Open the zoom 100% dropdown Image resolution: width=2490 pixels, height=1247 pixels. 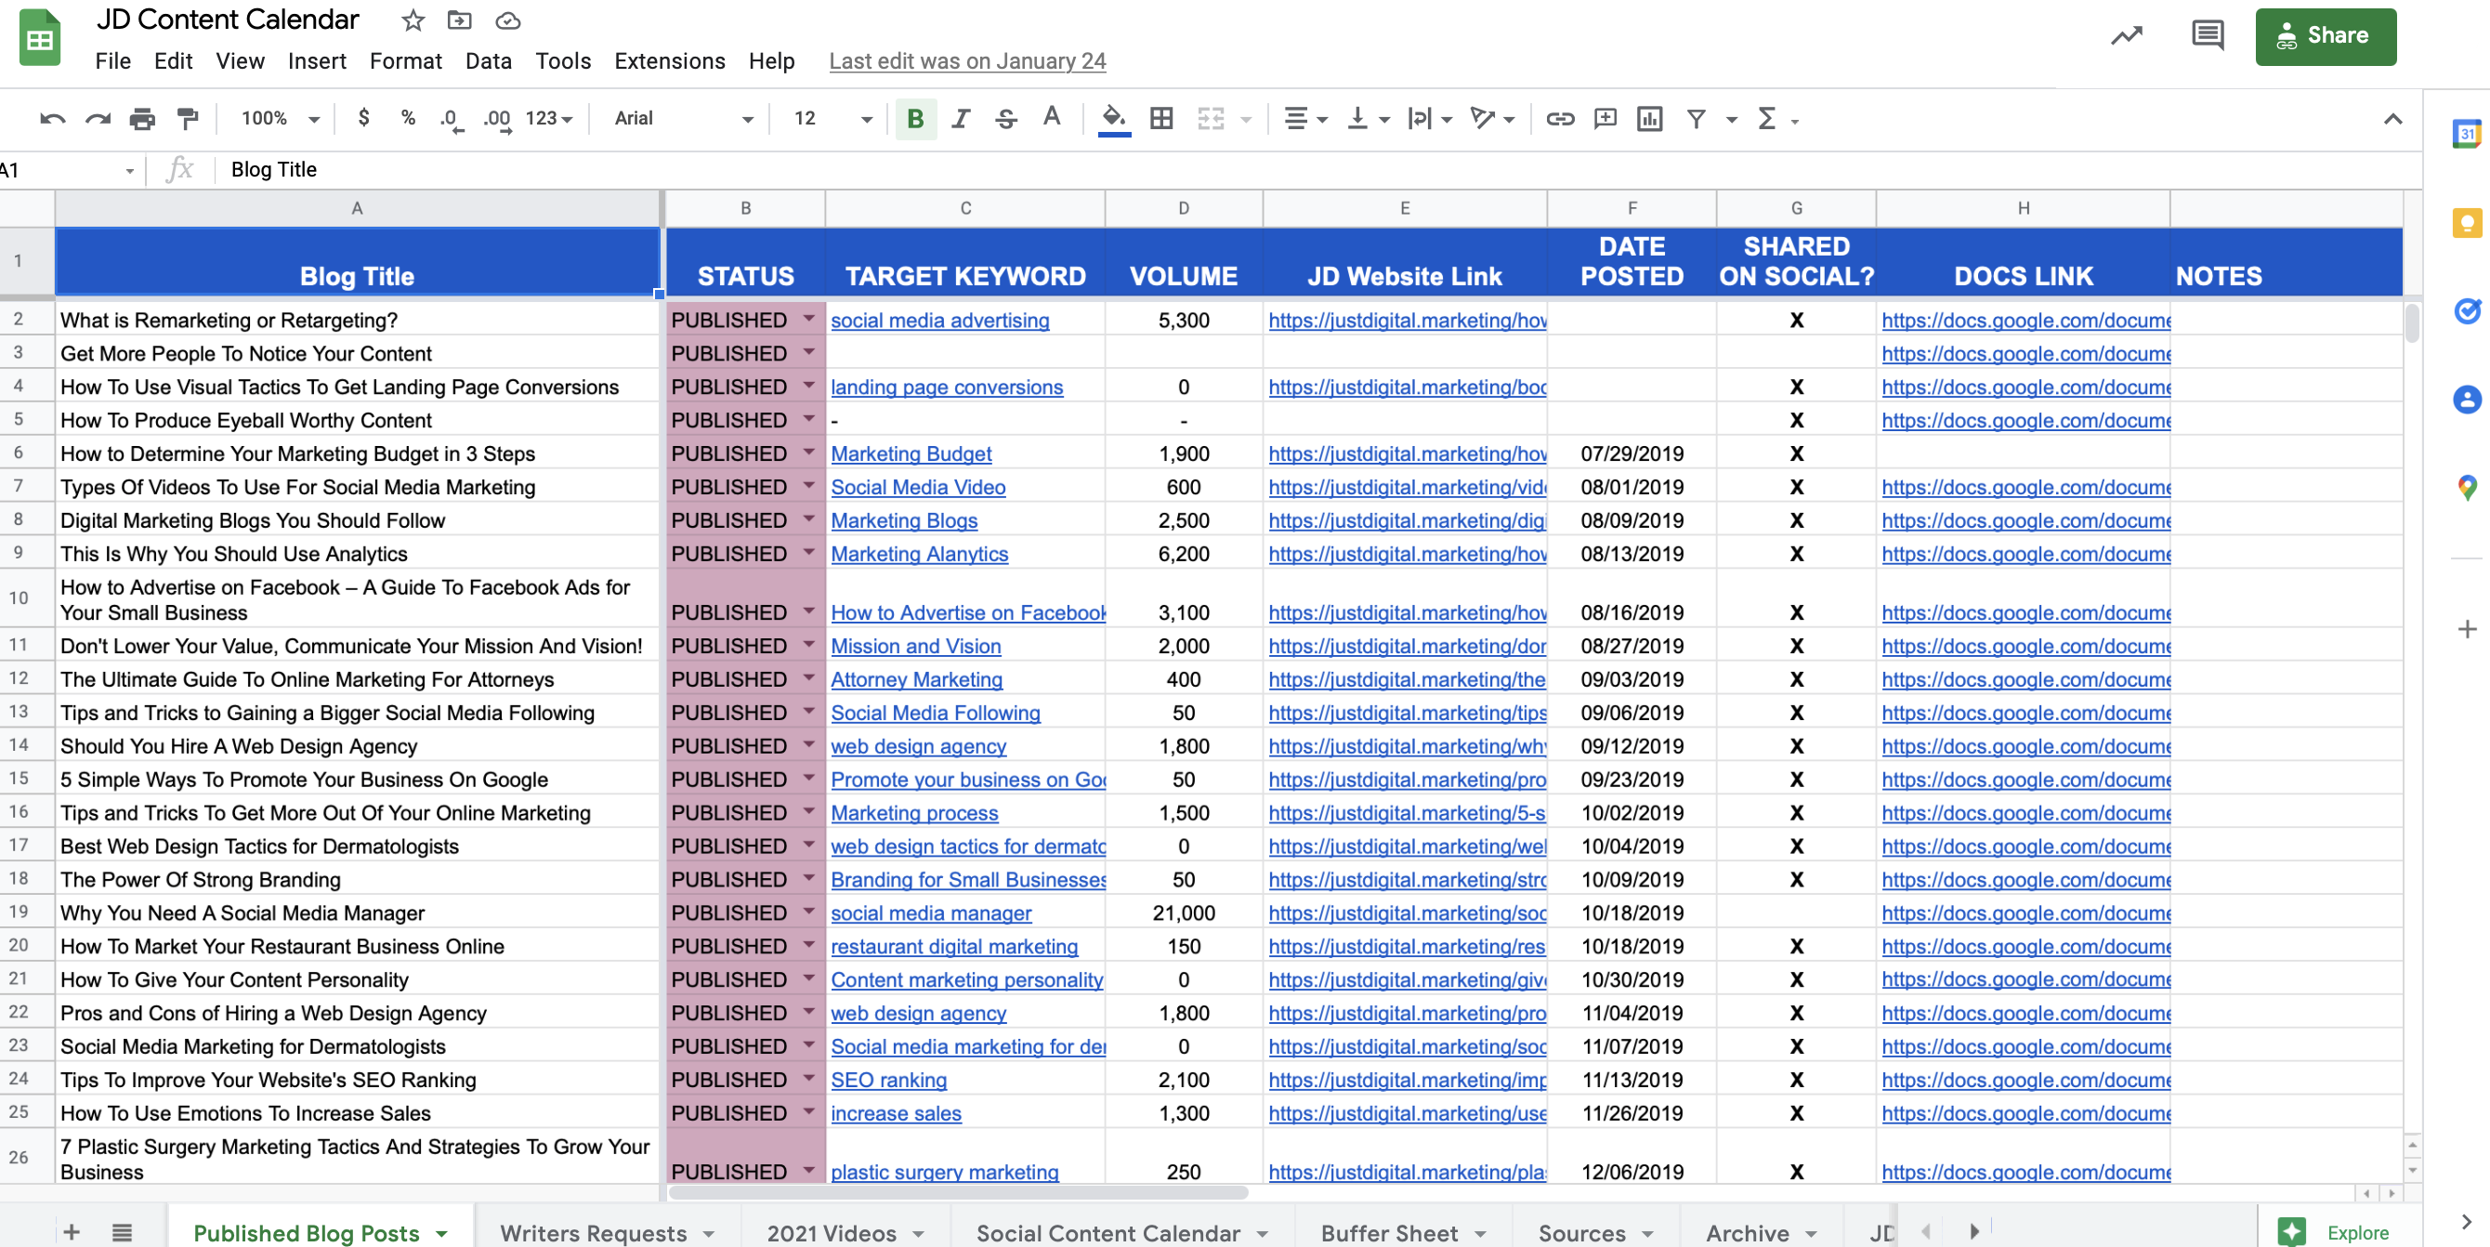(x=280, y=118)
